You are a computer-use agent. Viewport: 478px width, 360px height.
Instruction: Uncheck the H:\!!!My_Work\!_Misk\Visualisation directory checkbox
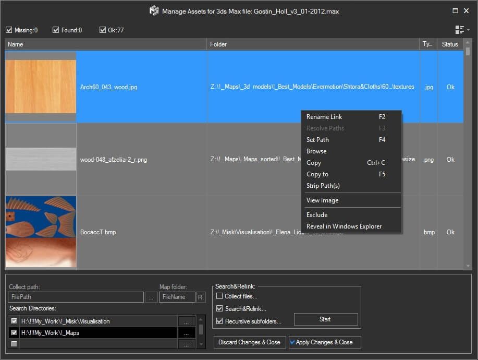coord(14,321)
